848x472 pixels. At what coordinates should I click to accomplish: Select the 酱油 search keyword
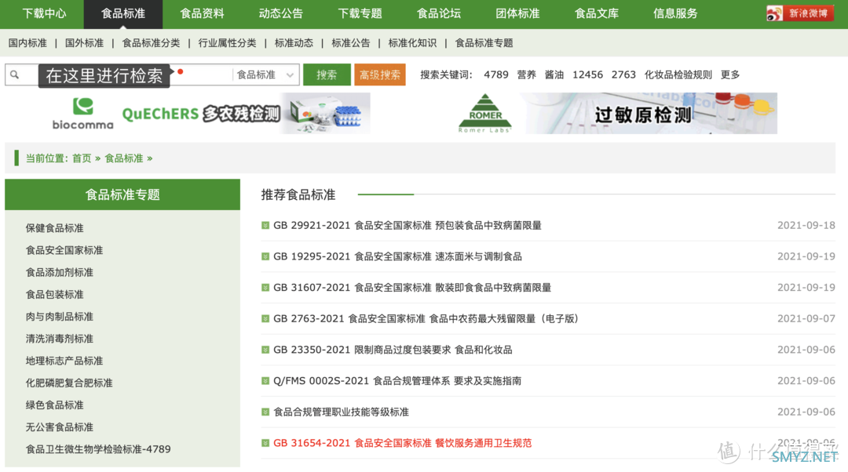pyautogui.click(x=554, y=74)
